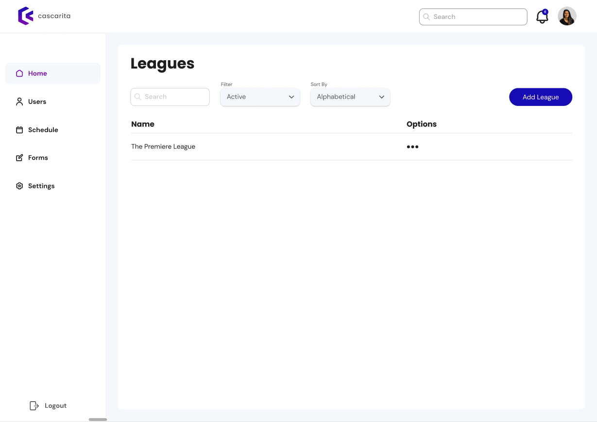Go to the Users menu item
The height and width of the screenshot is (422, 597).
37,101
